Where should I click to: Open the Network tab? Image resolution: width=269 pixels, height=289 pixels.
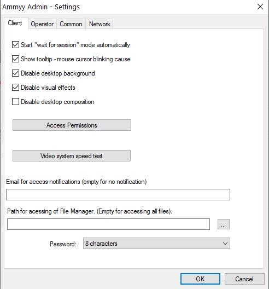point(100,24)
